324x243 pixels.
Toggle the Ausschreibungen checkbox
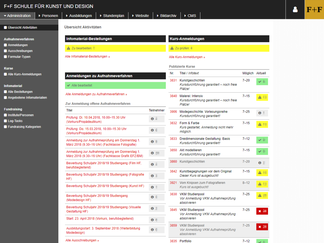click(x=5, y=51)
